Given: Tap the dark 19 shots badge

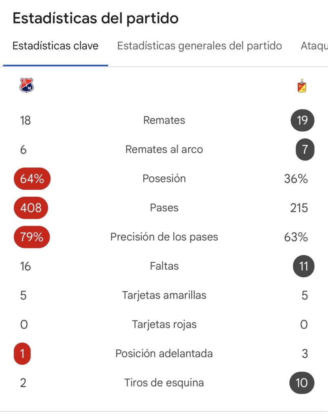Looking at the screenshot, I should click(x=302, y=120).
